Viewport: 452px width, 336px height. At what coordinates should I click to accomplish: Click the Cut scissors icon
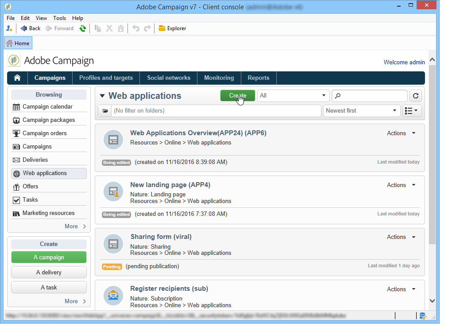(109, 28)
